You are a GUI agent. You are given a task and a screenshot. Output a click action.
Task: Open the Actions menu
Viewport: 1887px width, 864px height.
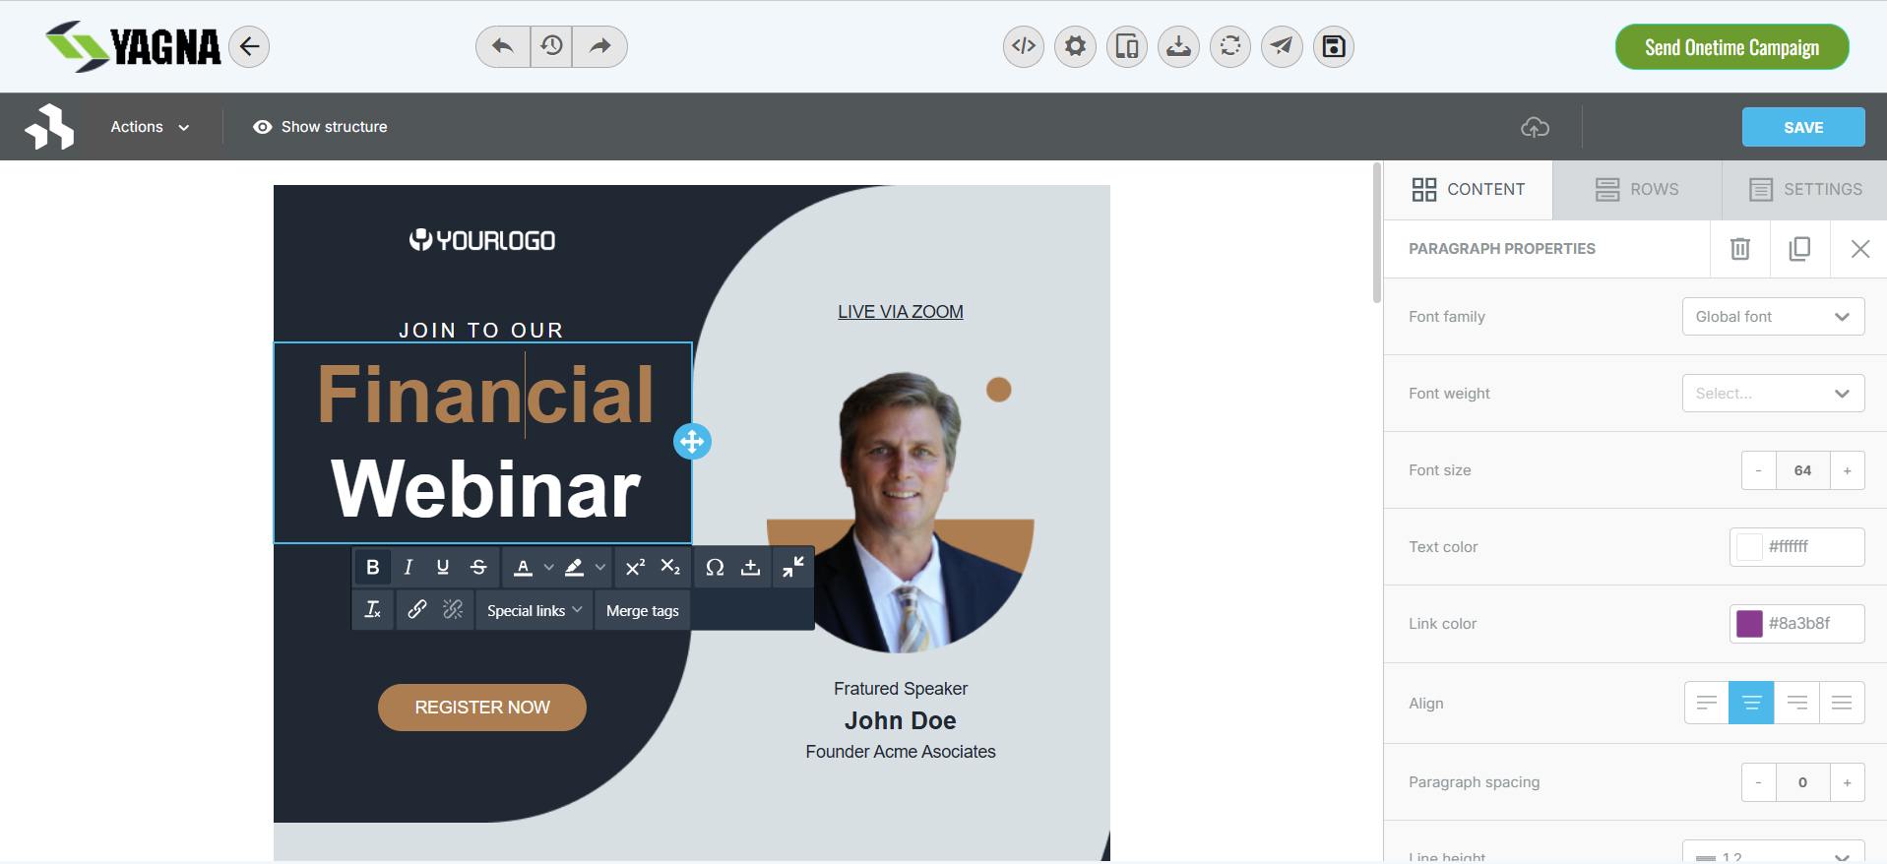pos(150,127)
